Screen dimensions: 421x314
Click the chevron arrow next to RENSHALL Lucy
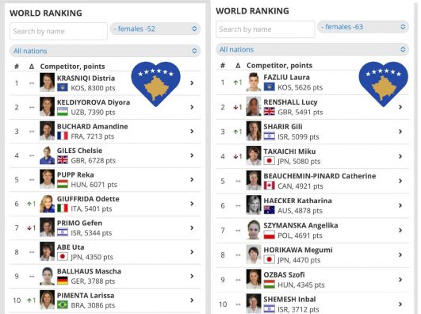[x=400, y=107]
